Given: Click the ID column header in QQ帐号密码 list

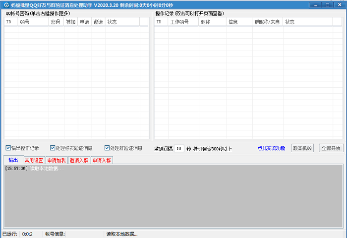Looking at the screenshot, I should pyautogui.click(x=11, y=22).
